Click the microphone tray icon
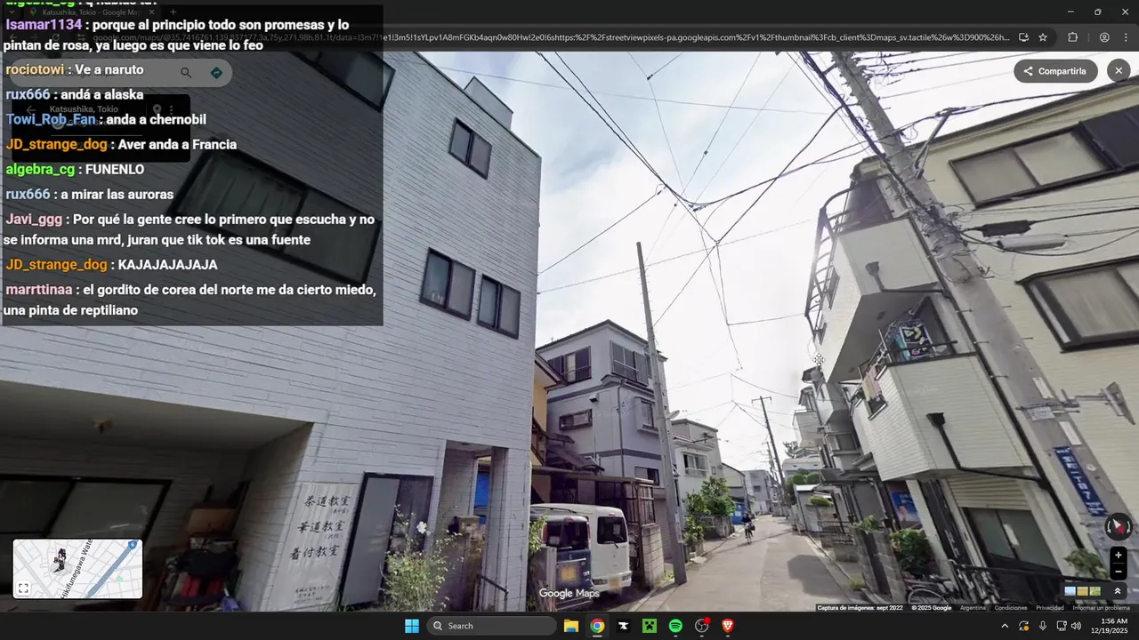The width and height of the screenshot is (1139, 640). click(1043, 626)
